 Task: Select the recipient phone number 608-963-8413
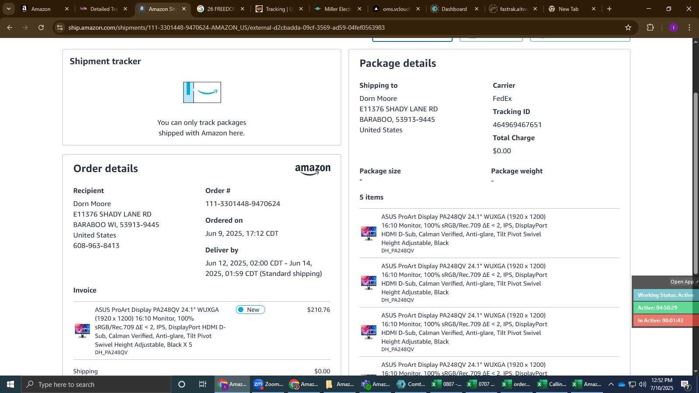(96, 245)
